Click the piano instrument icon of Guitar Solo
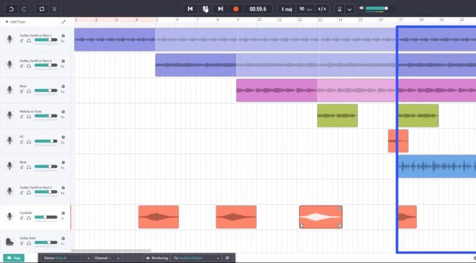The height and width of the screenshot is (263, 476). [x=9, y=241]
